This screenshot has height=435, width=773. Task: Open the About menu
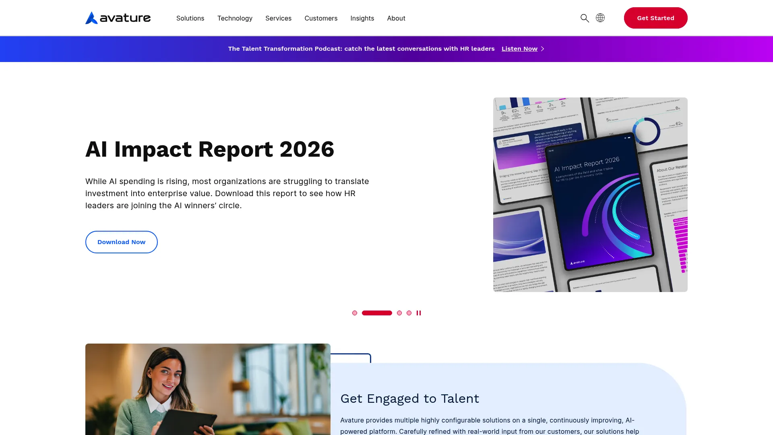click(396, 18)
